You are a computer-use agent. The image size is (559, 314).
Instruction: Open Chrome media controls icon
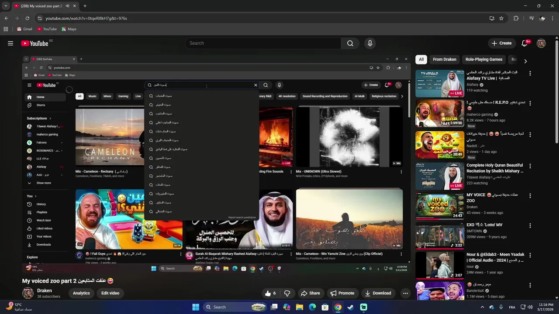(x=531, y=18)
